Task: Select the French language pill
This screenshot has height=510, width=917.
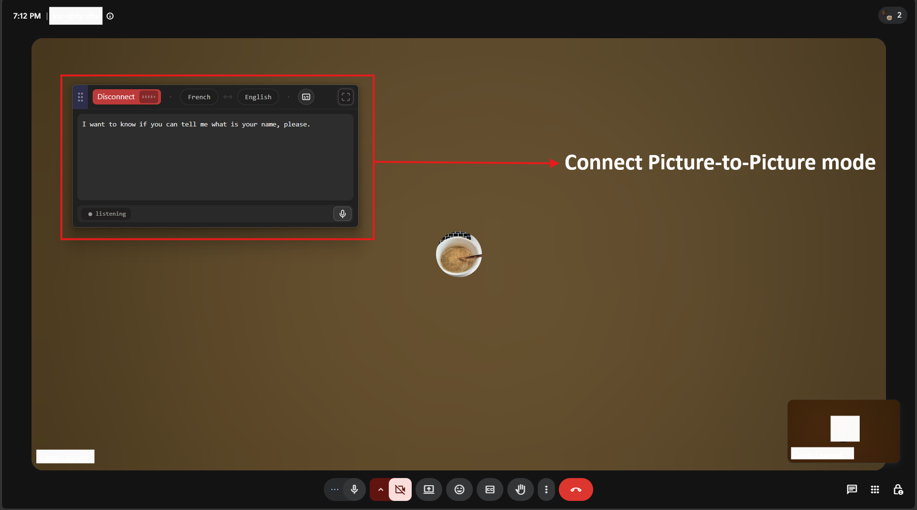Action: pos(199,97)
